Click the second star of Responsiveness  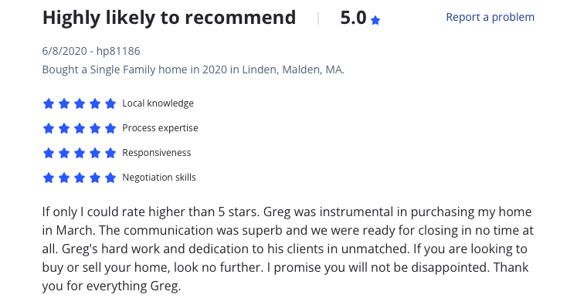pos(64,153)
